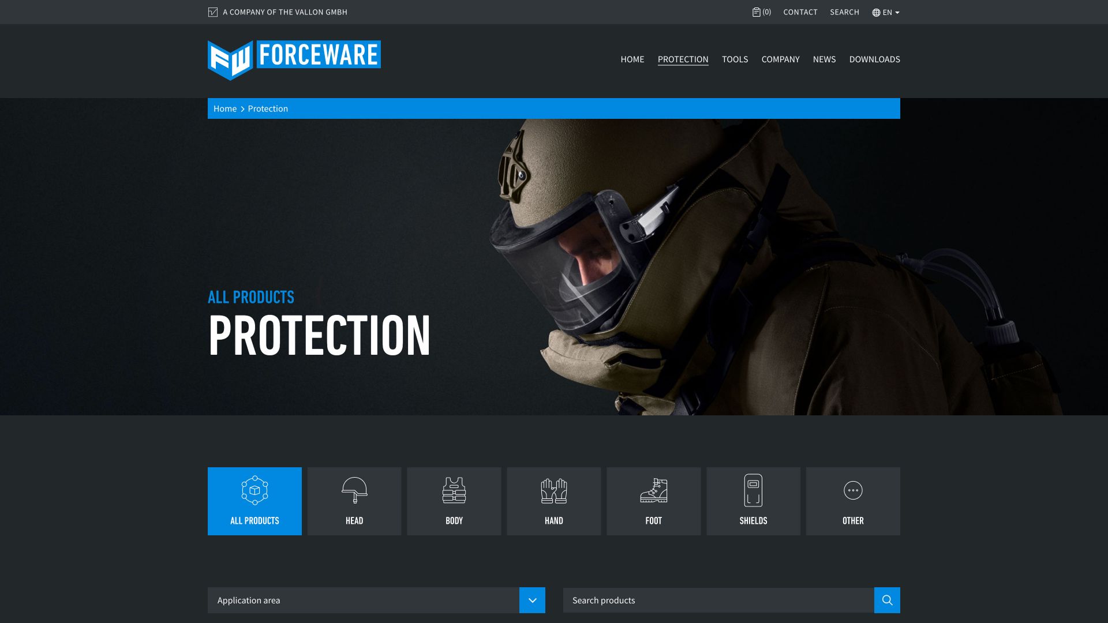Open the Tools menu item
This screenshot has height=623, width=1108.
click(735, 59)
